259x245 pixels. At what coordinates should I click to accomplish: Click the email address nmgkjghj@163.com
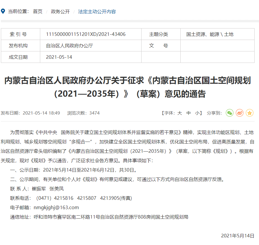56,207
